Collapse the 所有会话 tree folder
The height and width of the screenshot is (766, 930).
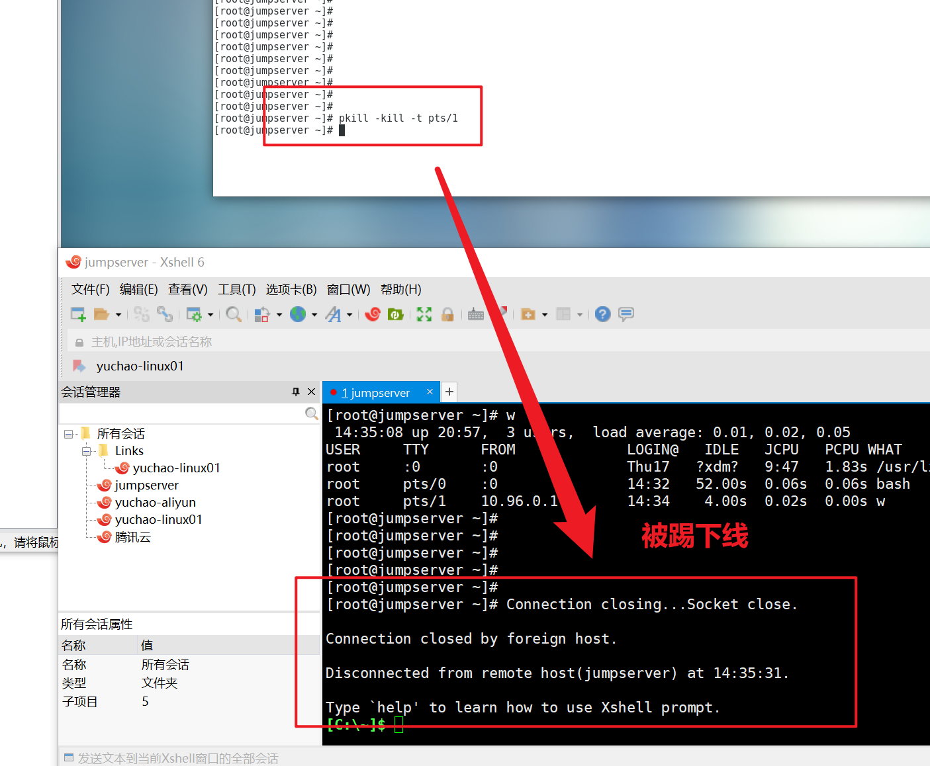pos(68,434)
